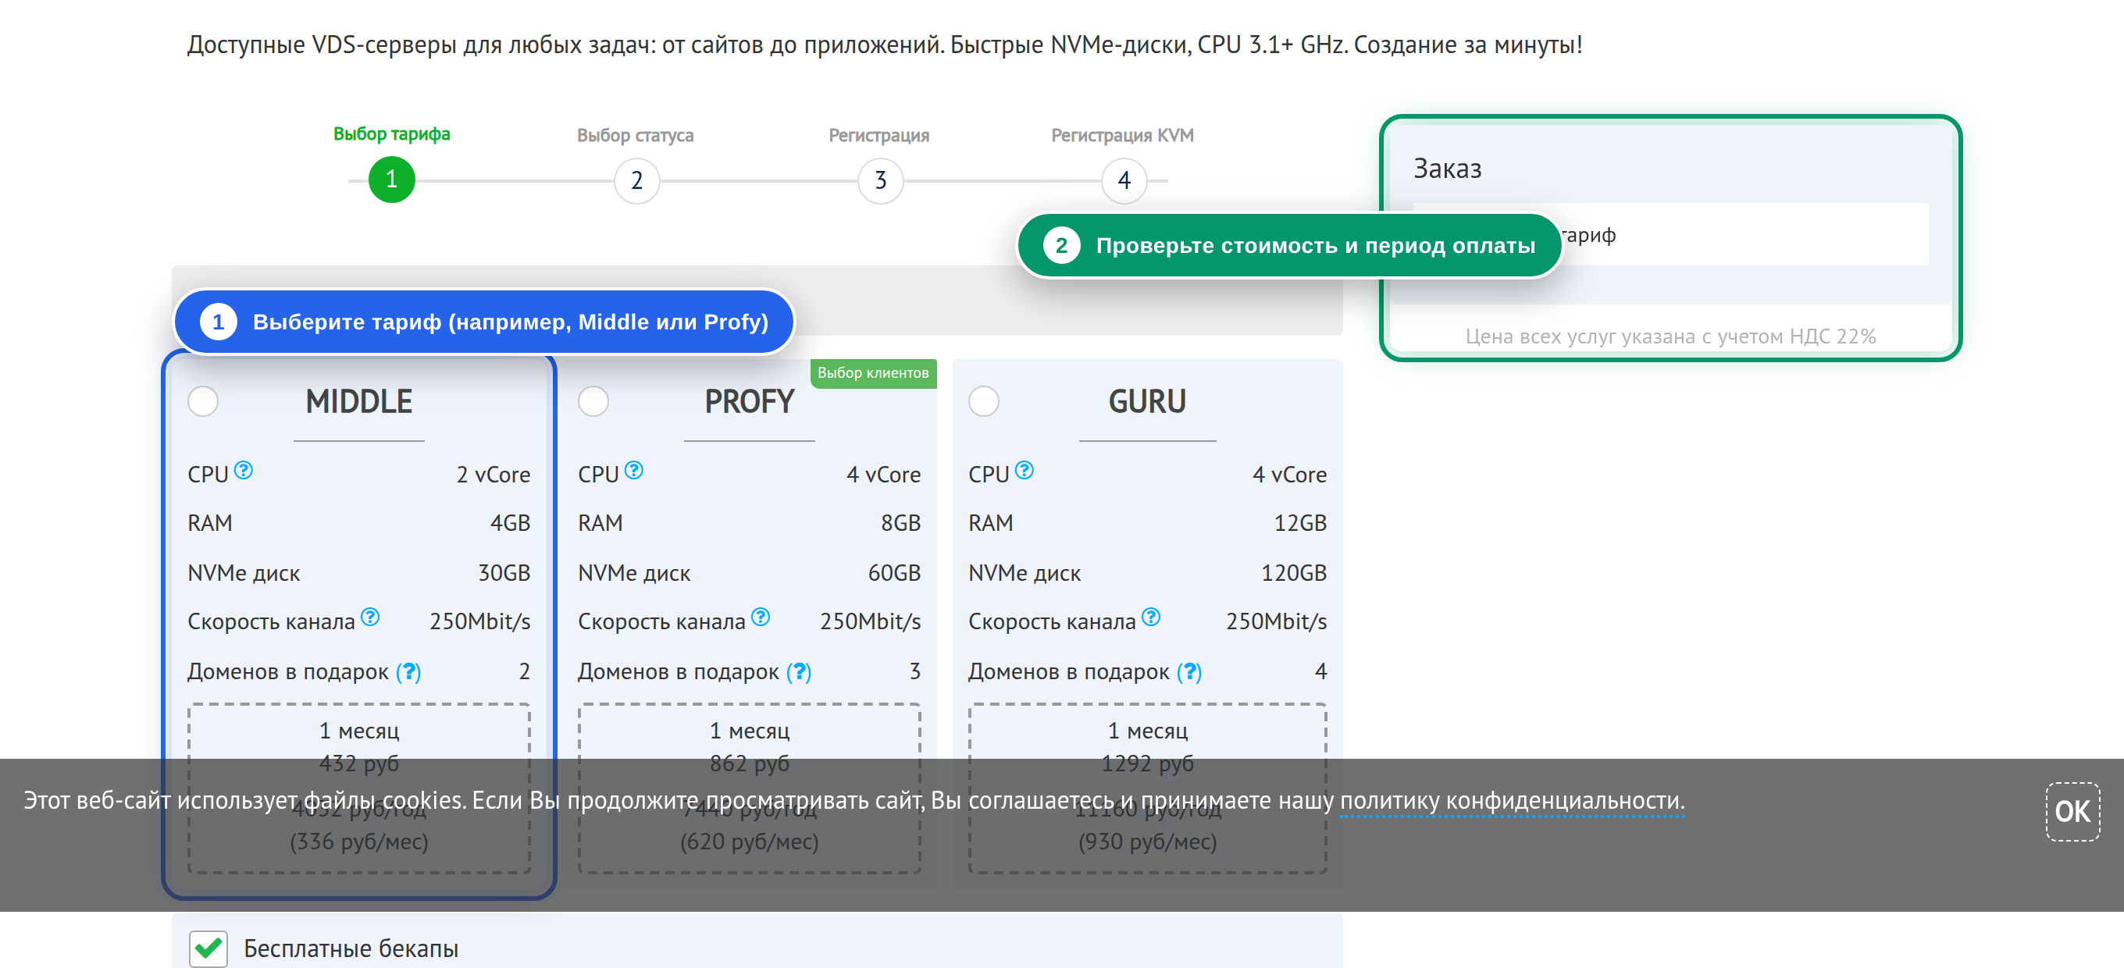This screenshot has height=968, width=2124.
Task: Click (930 руб/мес) yearly price in GURU
Action: coord(1147,842)
